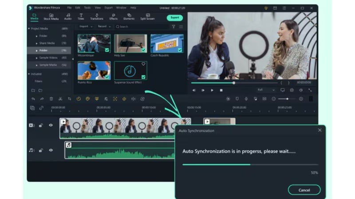Click the green Export button
Image resolution: width=355 pixels, height=199 pixels.
pos(175,18)
